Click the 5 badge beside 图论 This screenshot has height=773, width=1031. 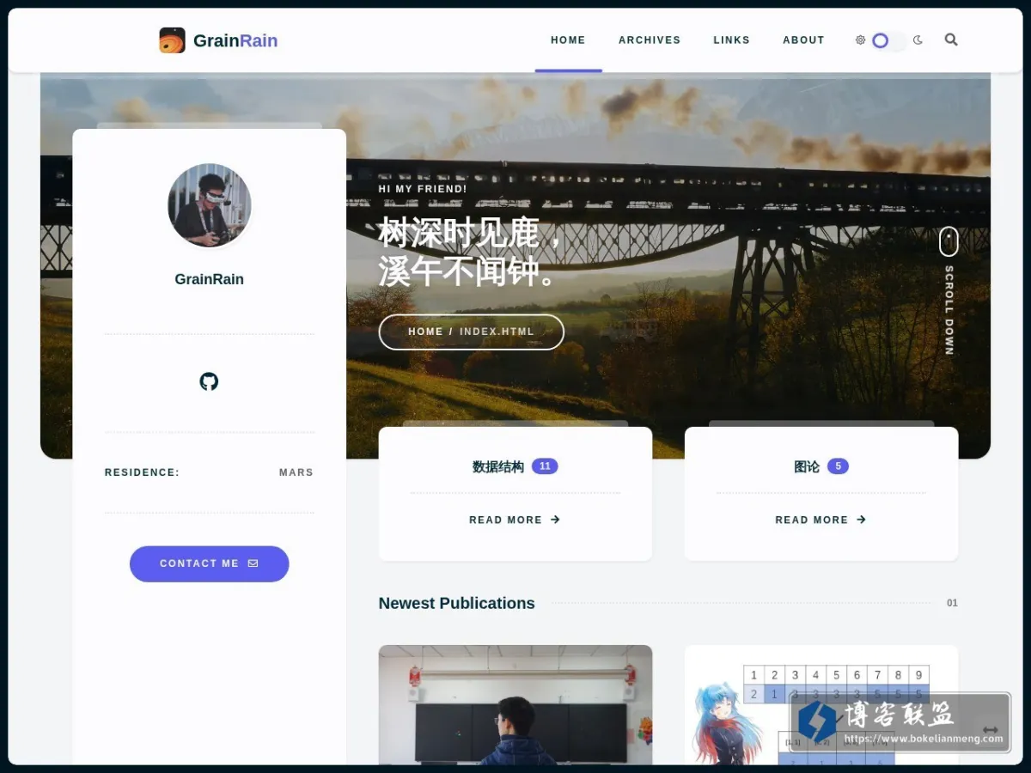pyautogui.click(x=838, y=466)
